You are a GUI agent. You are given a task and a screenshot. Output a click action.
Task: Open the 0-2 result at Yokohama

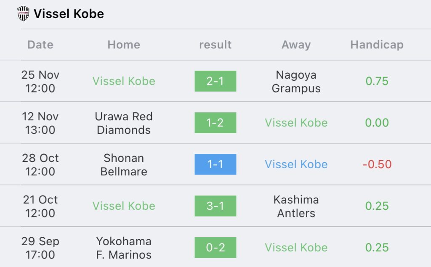[215, 248]
